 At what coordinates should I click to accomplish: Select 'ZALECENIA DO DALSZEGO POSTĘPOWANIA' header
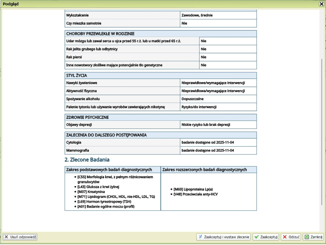point(106,135)
